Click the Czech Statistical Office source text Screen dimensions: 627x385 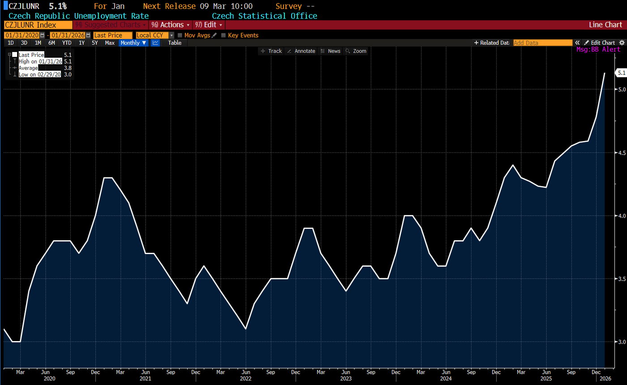(x=264, y=16)
